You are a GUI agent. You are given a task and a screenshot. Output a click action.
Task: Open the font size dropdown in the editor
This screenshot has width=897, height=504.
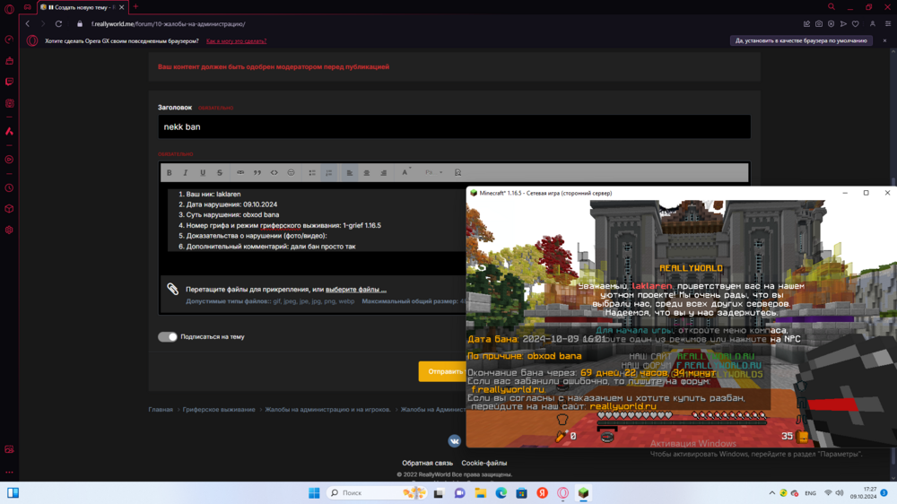[x=433, y=172]
